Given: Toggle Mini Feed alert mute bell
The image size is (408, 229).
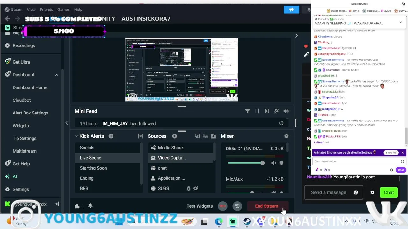Looking at the screenshot, I should 276,111.
